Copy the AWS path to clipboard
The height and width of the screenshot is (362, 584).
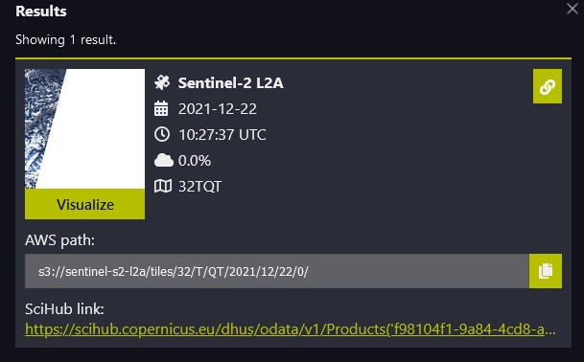click(546, 271)
